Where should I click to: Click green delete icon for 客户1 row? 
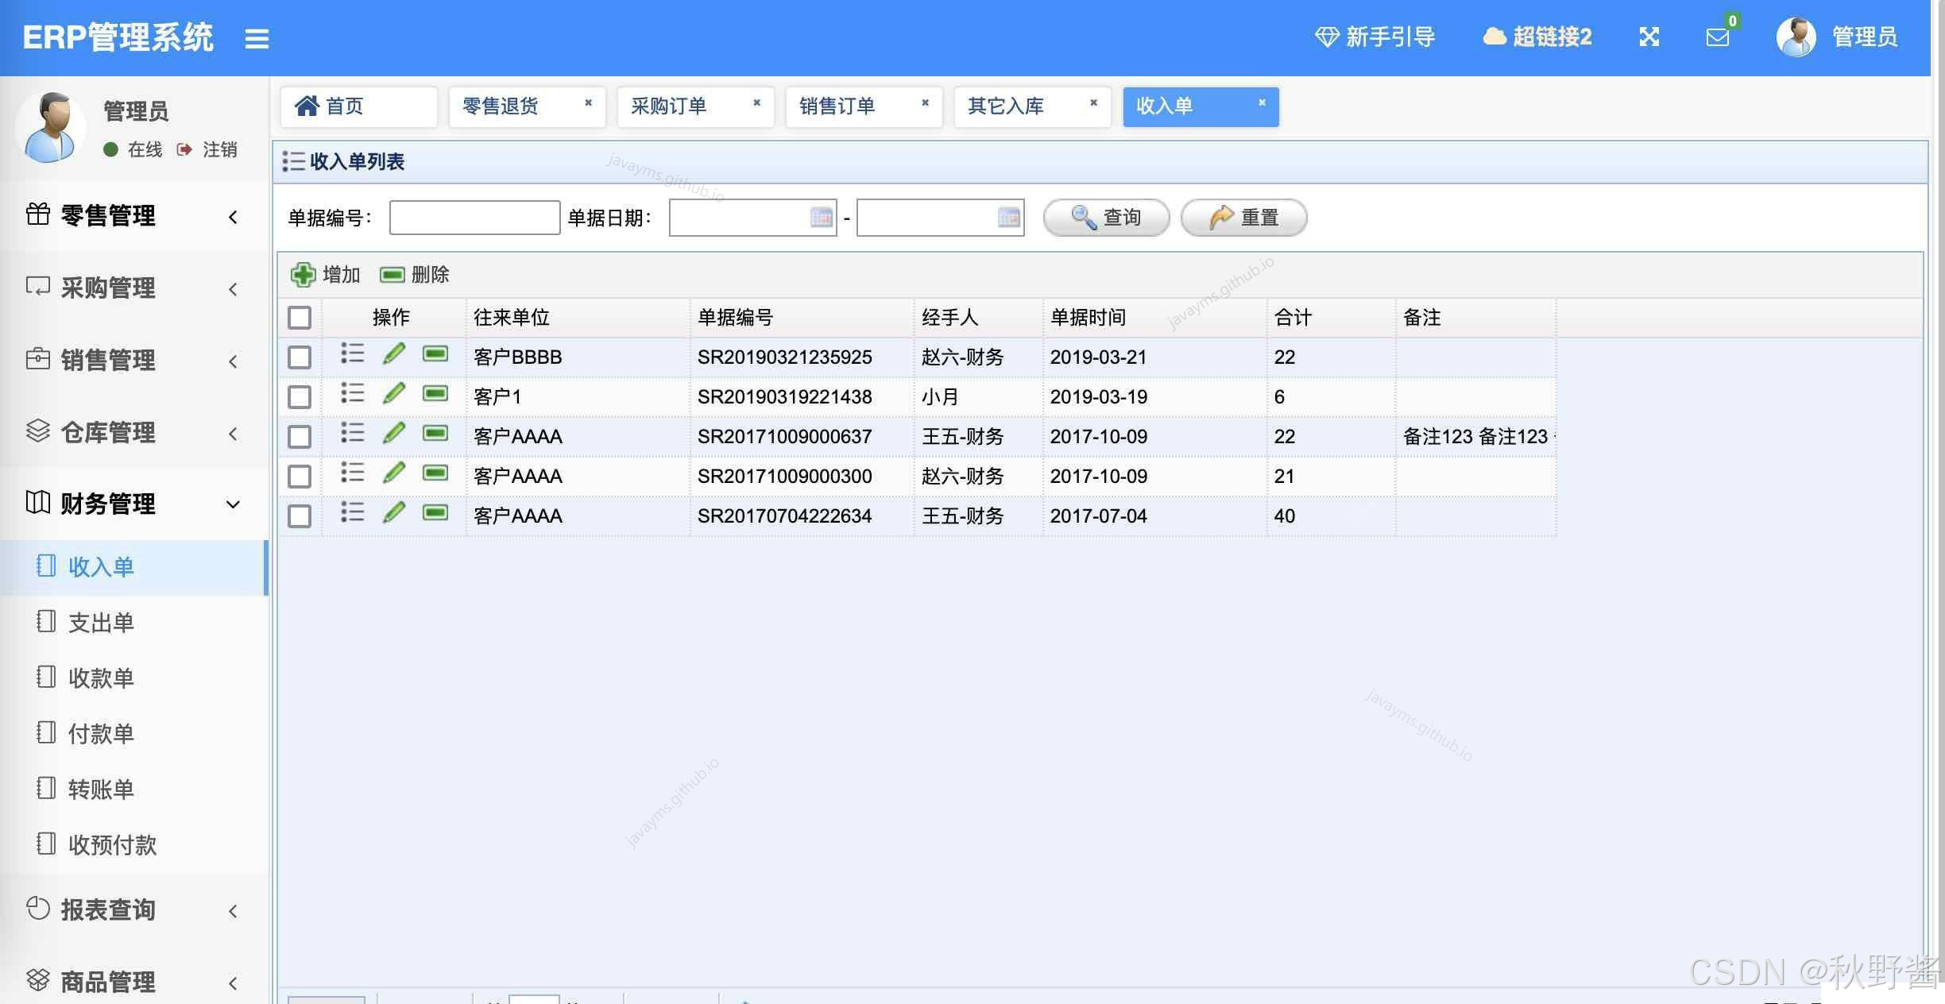[435, 394]
